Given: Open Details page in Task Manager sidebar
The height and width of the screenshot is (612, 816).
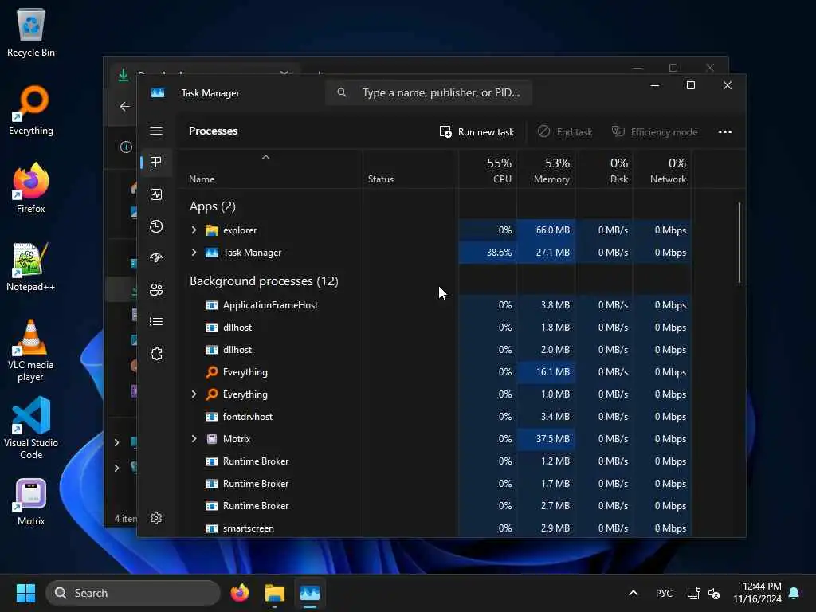Looking at the screenshot, I should [x=156, y=322].
